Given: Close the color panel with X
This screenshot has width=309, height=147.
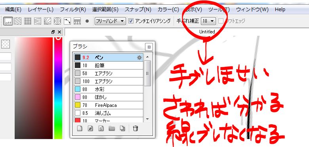Looking at the screenshot, I should click(x=59, y=32).
